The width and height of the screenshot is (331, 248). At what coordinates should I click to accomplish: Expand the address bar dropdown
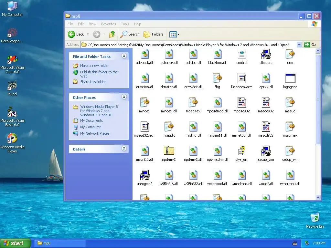tap(299, 45)
